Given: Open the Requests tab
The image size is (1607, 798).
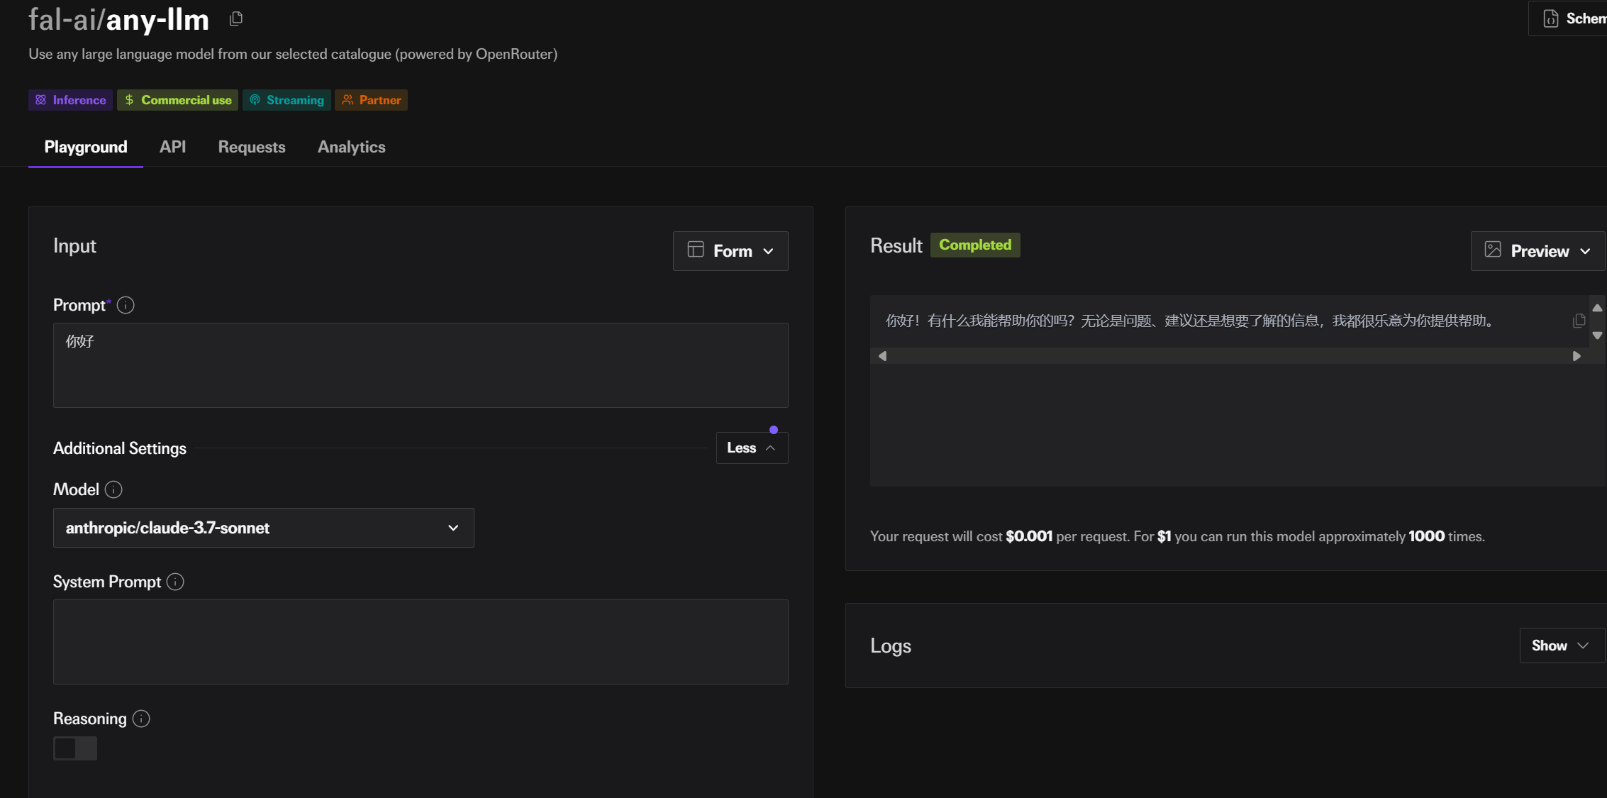Looking at the screenshot, I should (x=252, y=147).
